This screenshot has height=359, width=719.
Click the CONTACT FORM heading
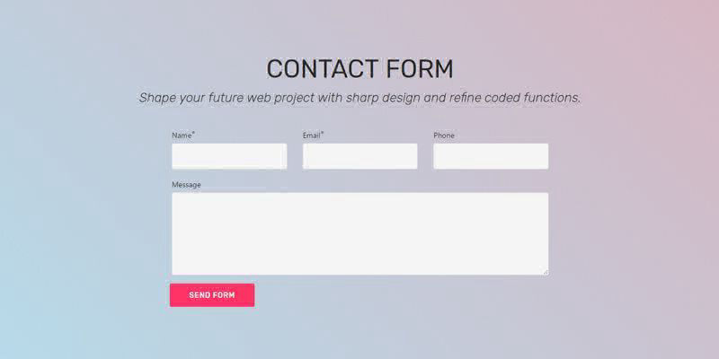pos(360,69)
